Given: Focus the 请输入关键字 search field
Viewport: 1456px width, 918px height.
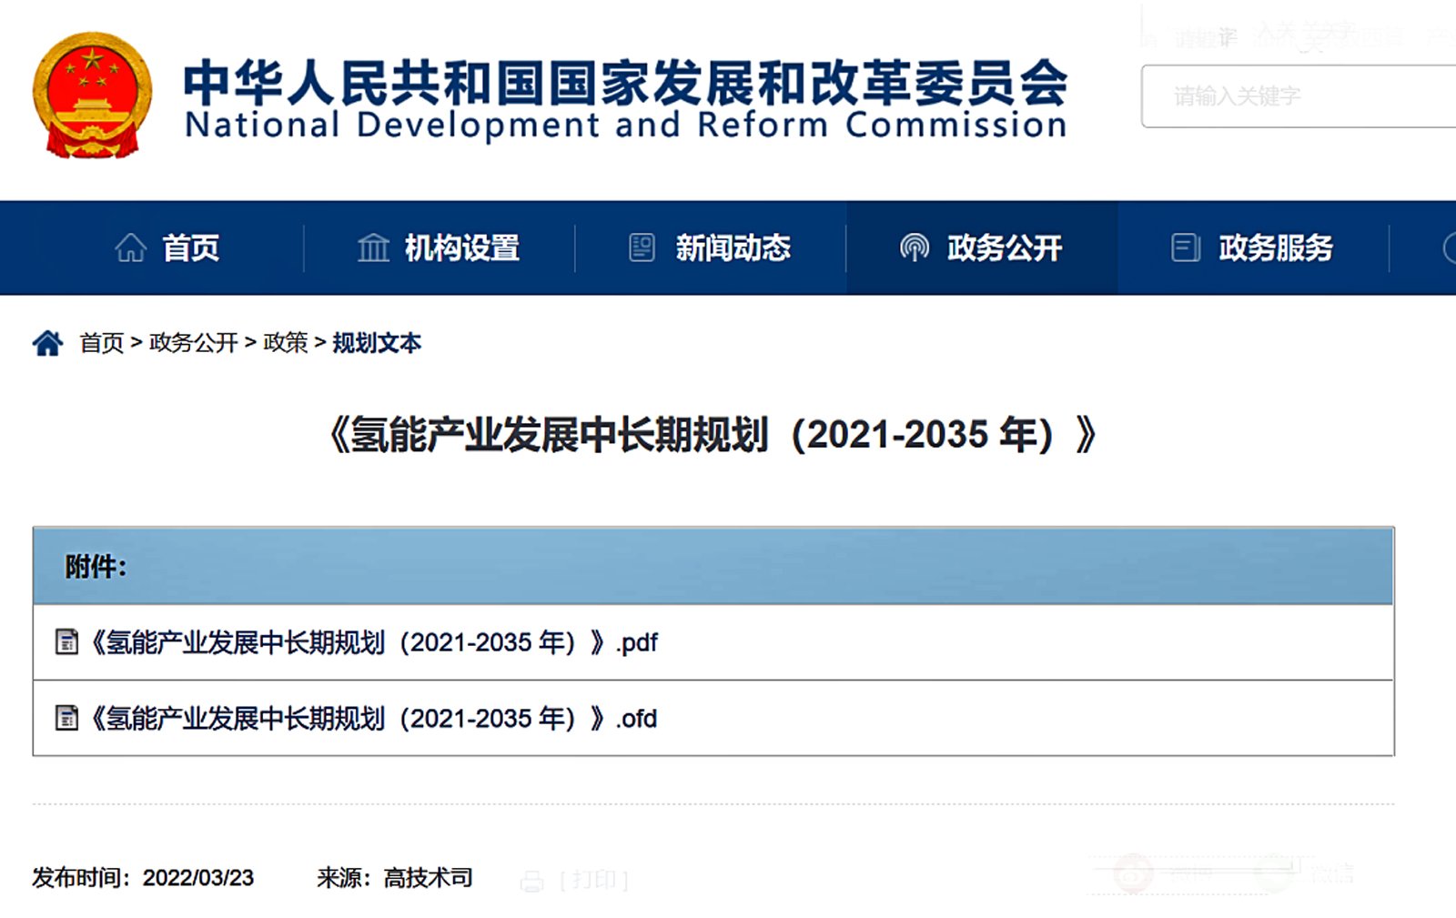Looking at the screenshot, I should click(x=1299, y=96).
